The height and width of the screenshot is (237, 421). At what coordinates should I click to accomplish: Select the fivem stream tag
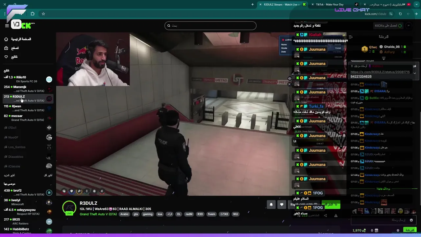(x=211, y=214)
